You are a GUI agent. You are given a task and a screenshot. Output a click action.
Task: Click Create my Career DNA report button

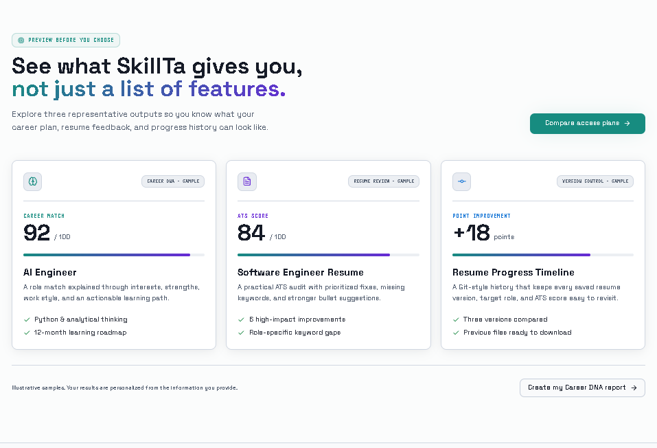[582, 388]
